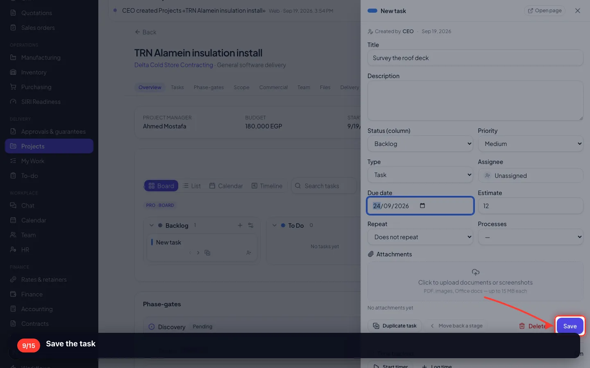Switch to the Overview tab
The width and height of the screenshot is (590, 368).
(150, 88)
